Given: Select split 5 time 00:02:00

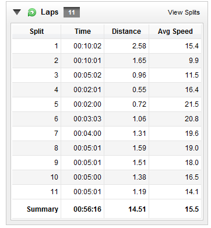Looking at the screenshot, I should coord(87,104).
